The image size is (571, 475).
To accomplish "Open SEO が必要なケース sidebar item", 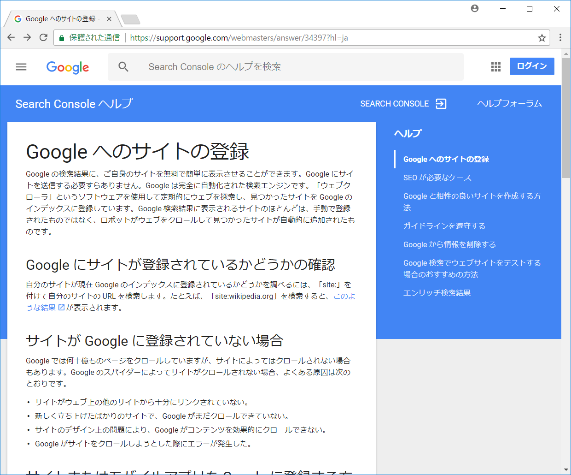I will click(437, 178).
